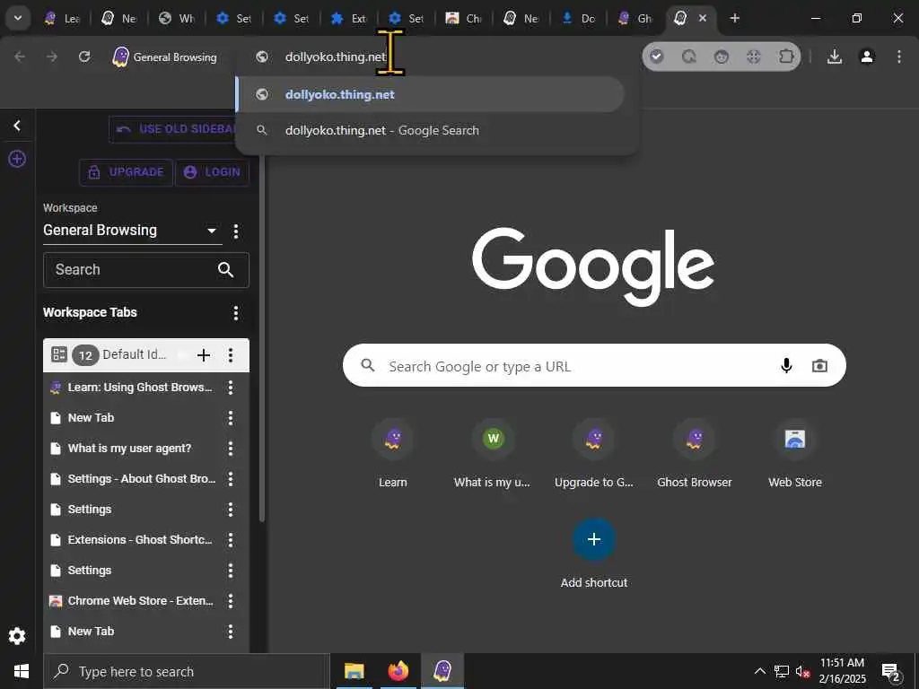
Task: Search by image with camera icon
Action: (x=819, y=366)
